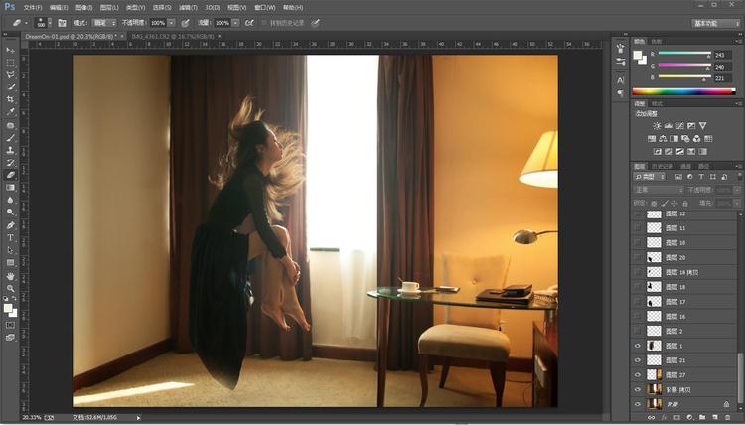Click the rainbow color spectrum bar
The image size is (745, 425).
pyautogui.click(x=683, y=92)
